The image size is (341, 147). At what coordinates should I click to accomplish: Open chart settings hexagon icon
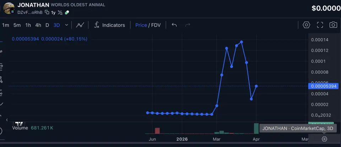click(x=306, y=25)
